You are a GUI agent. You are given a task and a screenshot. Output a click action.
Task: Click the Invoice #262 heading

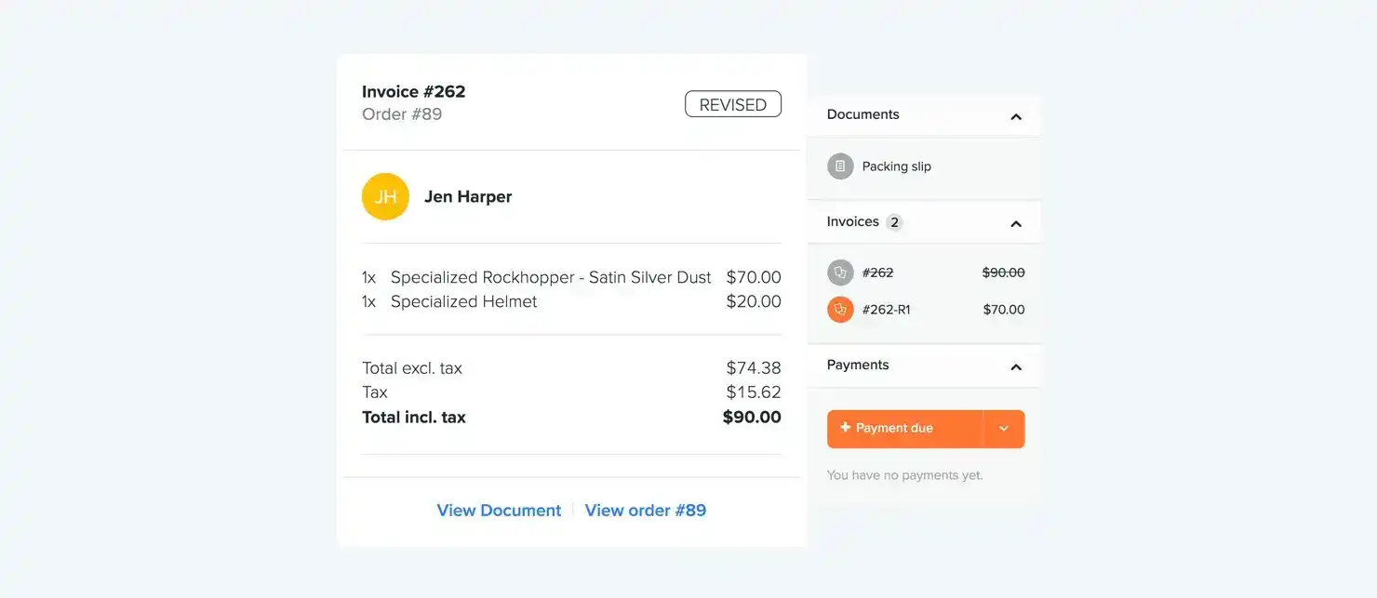[x=413, y=91]
